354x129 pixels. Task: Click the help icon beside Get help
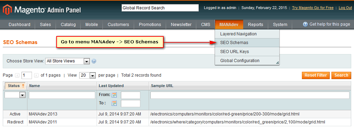[305, 24]
